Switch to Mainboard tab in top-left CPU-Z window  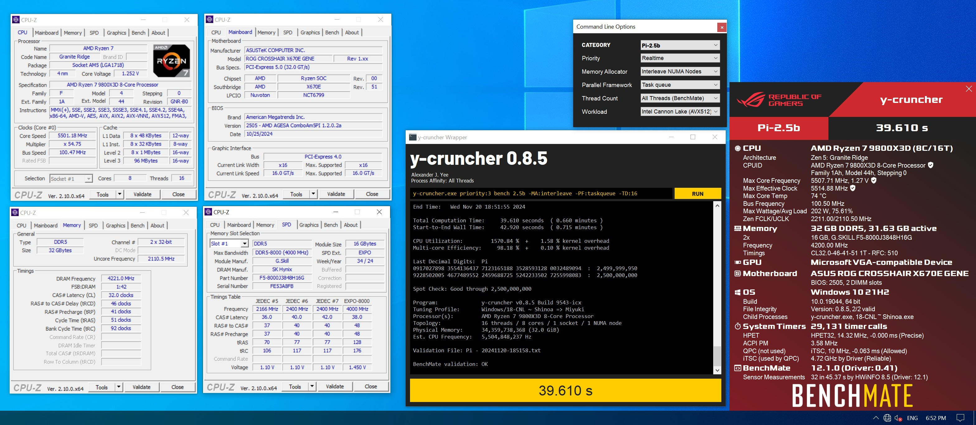pyautogui.click(x=47, y=33)
